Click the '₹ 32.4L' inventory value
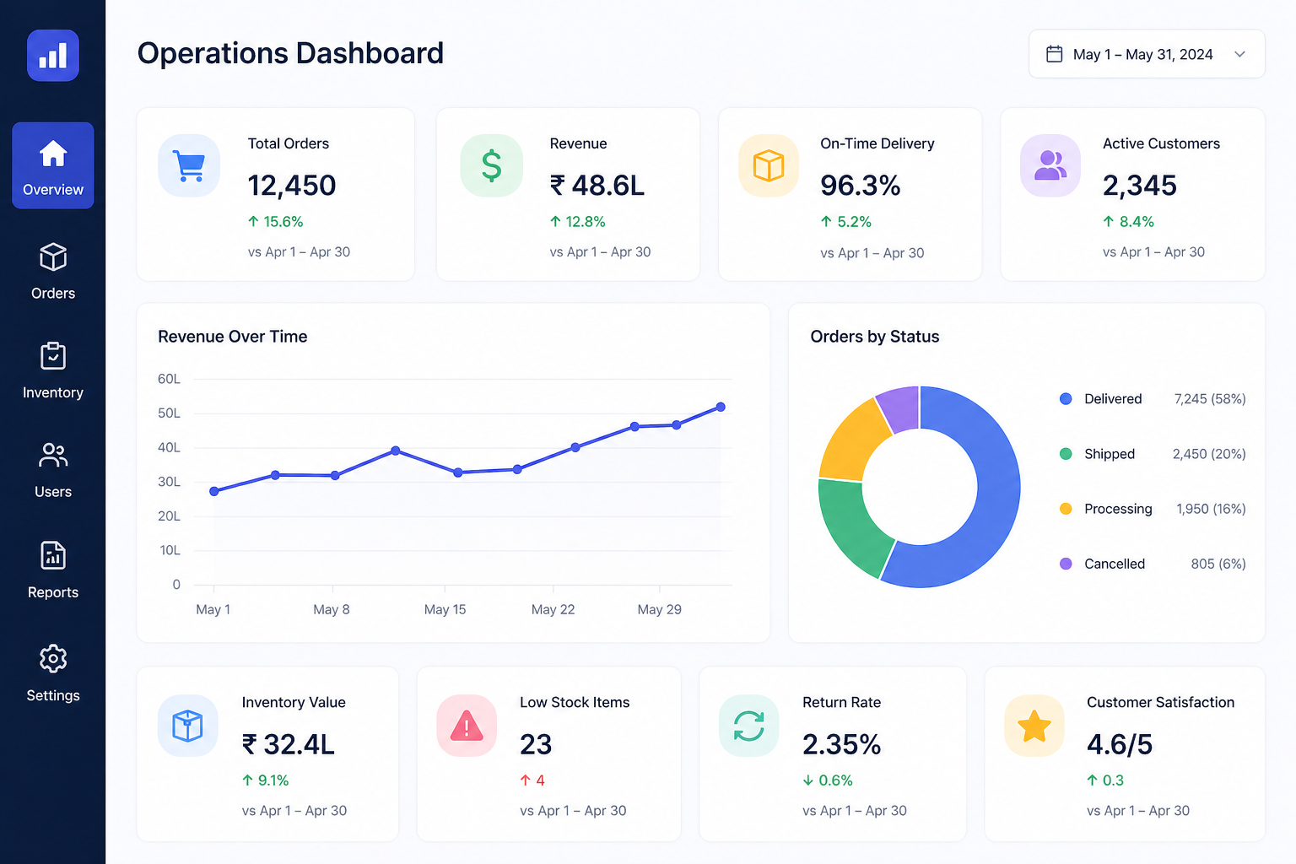Screen dimensions: 1296x864 click(289, 745)
